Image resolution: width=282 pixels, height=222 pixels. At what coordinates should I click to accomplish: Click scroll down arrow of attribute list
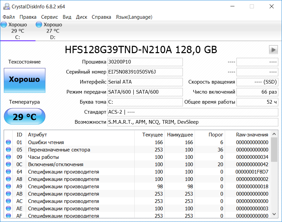coord(274,214)
